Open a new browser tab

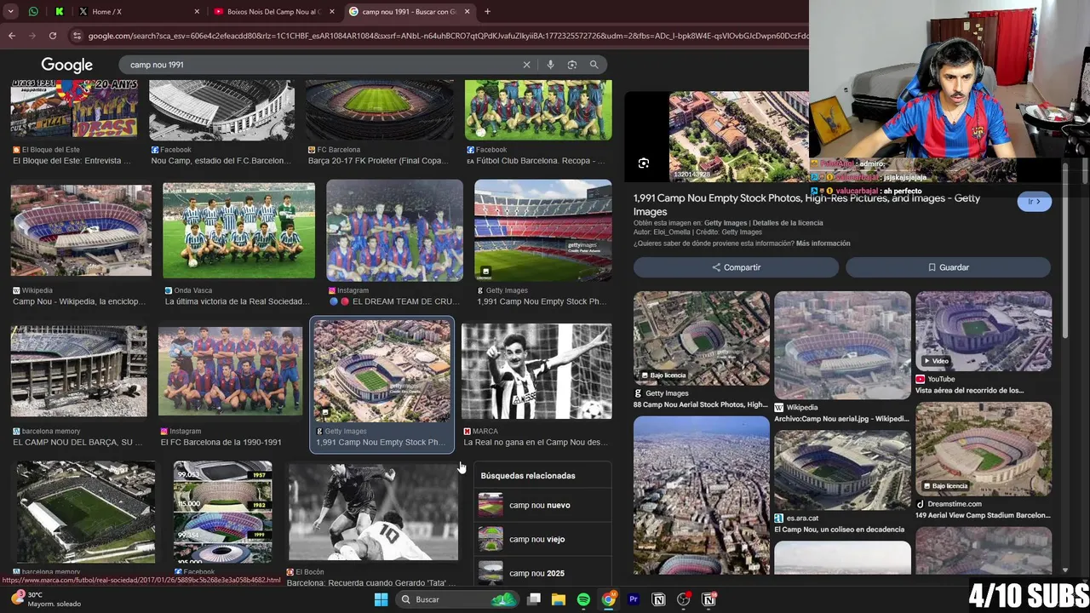(487, 12)
